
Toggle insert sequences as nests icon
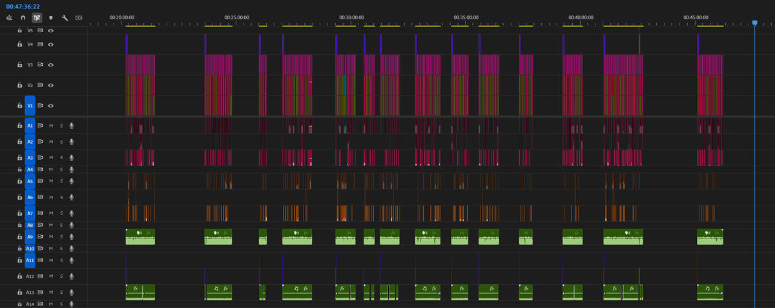(9, 17)
